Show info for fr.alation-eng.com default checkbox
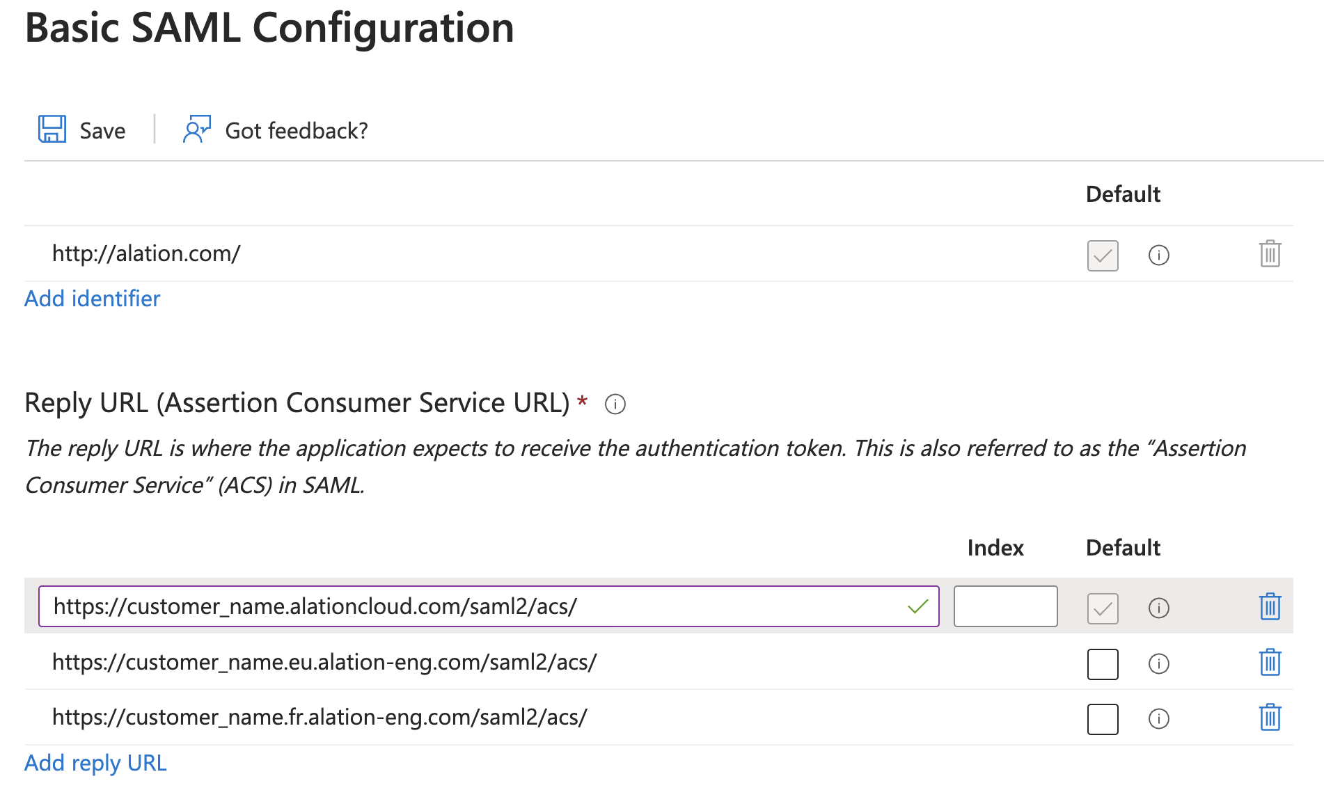 1158,718
